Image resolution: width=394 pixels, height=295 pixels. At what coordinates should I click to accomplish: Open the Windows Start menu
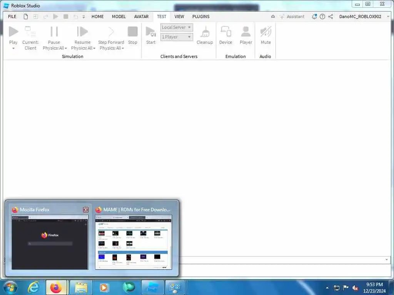pyautogui.click(x=10, y=287)
